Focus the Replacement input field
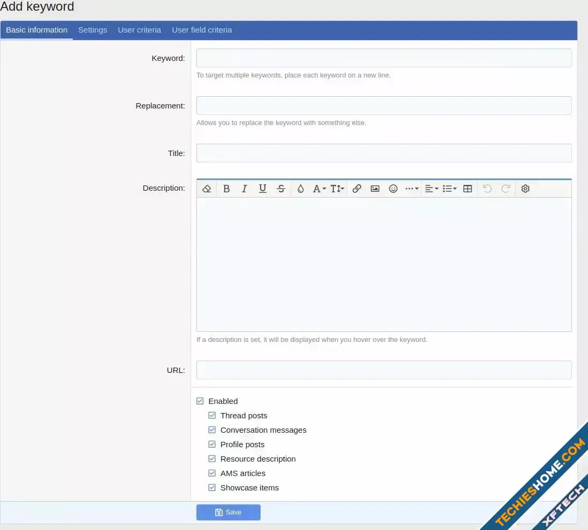Image resolution: width=588 pixels, height=530 pixels. [384, 106]
